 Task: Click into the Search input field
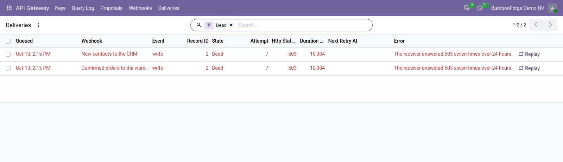[x=303, y=25]
